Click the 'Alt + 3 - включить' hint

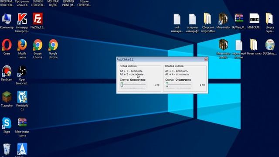click(176, 71)
